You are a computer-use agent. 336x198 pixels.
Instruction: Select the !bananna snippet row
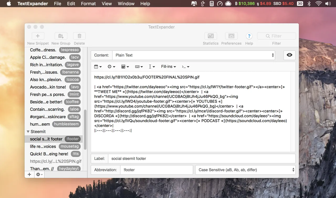click(54, 72)
